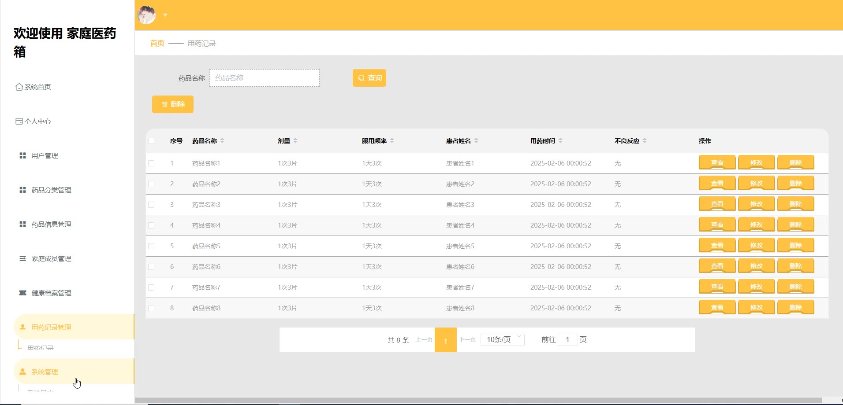Click the 药品名称 search input field
This screenshot has height=405, width=843.
264,78
